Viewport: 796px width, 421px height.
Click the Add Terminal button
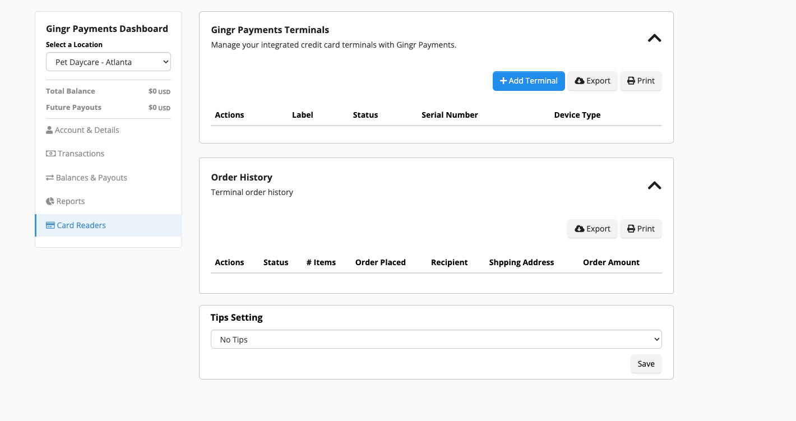[529, 81]
